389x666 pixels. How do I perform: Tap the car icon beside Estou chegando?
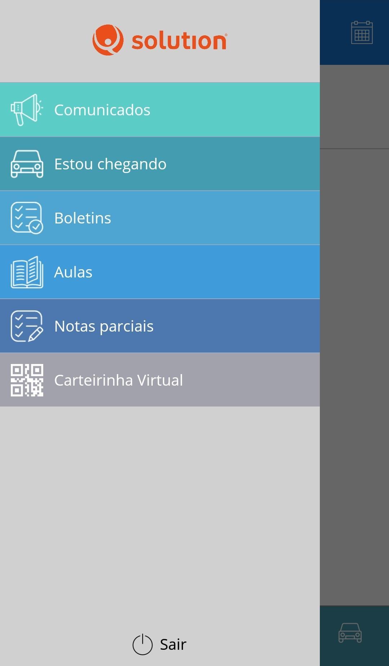tap(27, 164)
